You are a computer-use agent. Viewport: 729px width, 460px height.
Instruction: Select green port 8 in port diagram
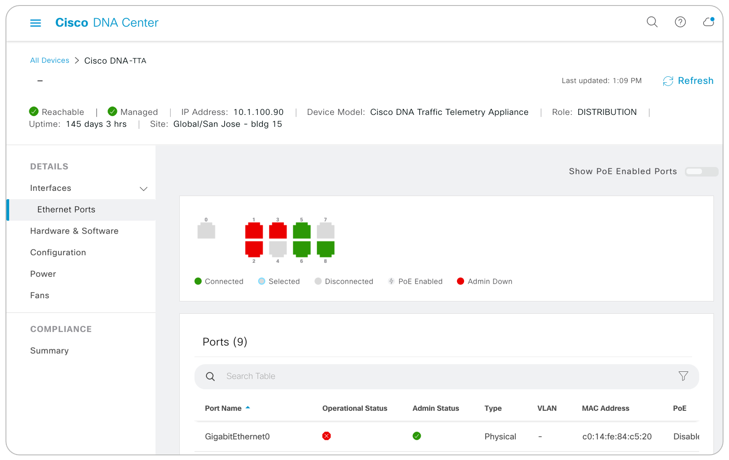tap(326, 249)
